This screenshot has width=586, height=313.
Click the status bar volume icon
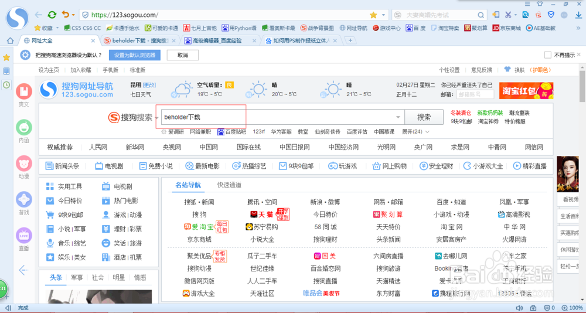[x=519, y=308]
